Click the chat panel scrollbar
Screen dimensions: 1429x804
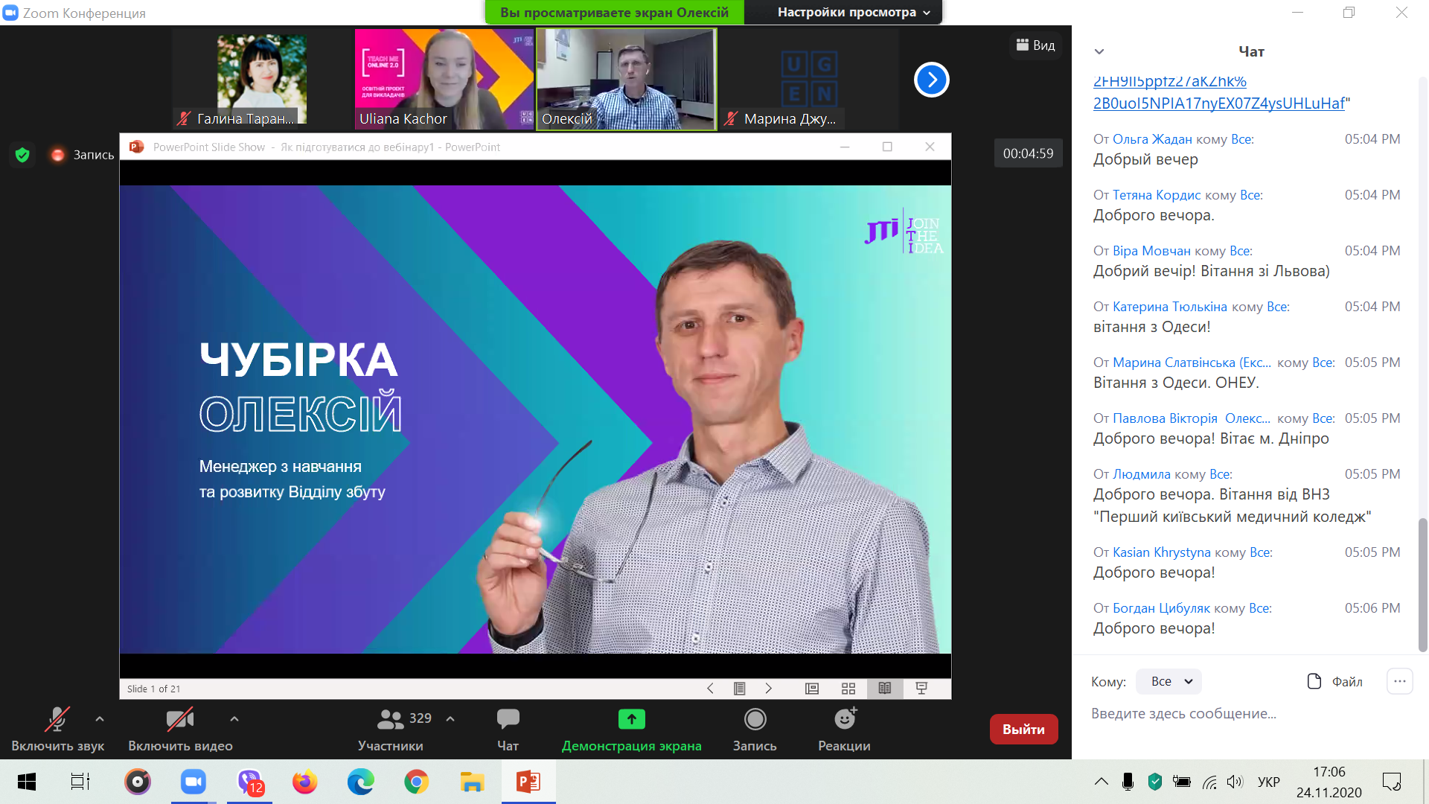click(x=1422, y=584)
